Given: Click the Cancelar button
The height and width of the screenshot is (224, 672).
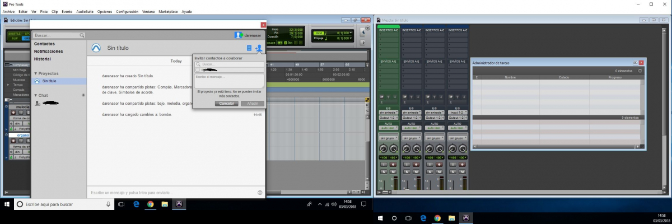Looking at the screenshot, I should click(x=226, y=104).
